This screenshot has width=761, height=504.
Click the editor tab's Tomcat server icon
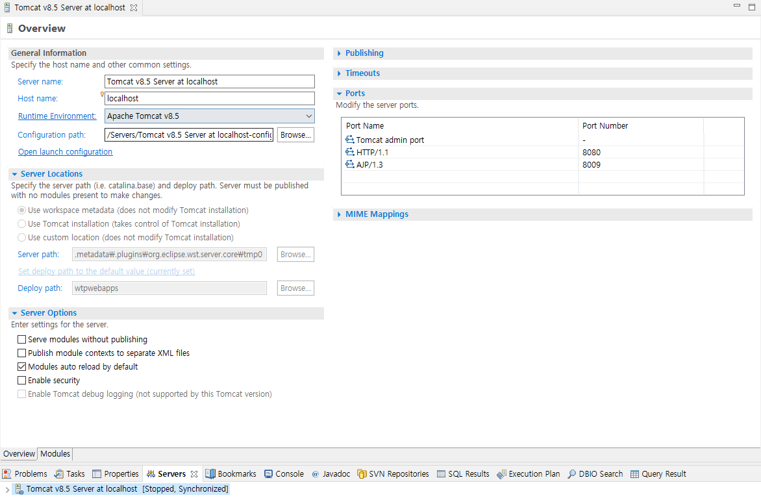(x=7, y=8)
